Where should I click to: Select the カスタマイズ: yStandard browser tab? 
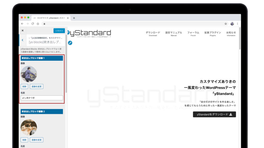click(x=51, y=18)
